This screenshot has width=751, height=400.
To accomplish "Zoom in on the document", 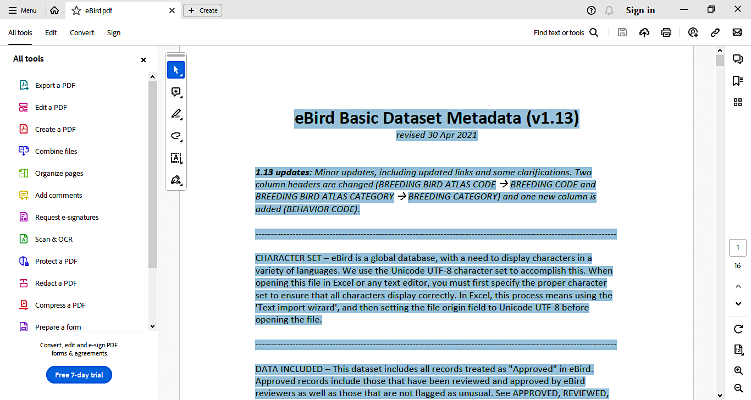I will tap(738, 371).
